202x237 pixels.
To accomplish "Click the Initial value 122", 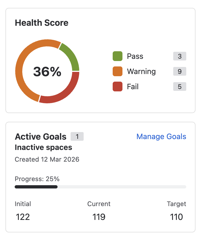I will tap(23, 217).
